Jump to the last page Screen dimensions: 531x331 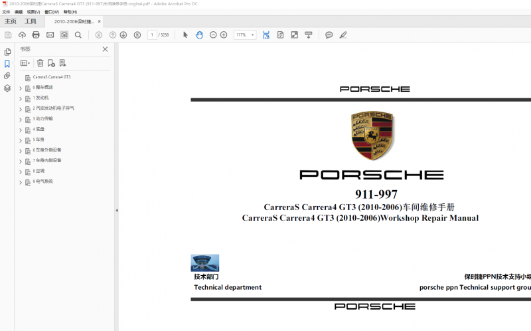point(137,35)
